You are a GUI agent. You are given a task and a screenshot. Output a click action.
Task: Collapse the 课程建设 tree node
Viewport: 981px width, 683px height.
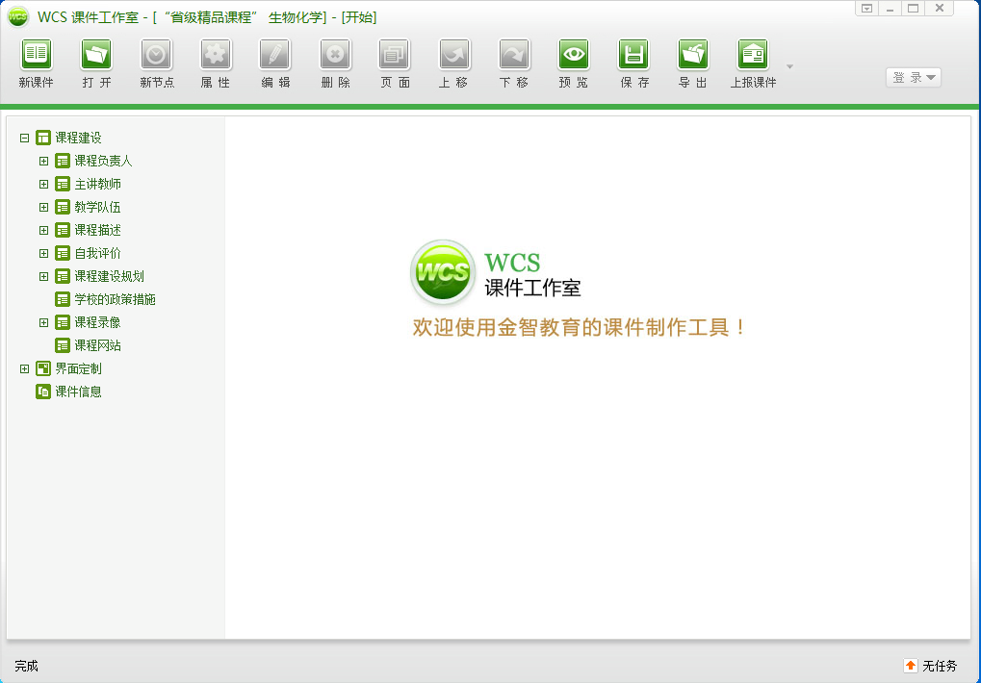click(25, 138)
